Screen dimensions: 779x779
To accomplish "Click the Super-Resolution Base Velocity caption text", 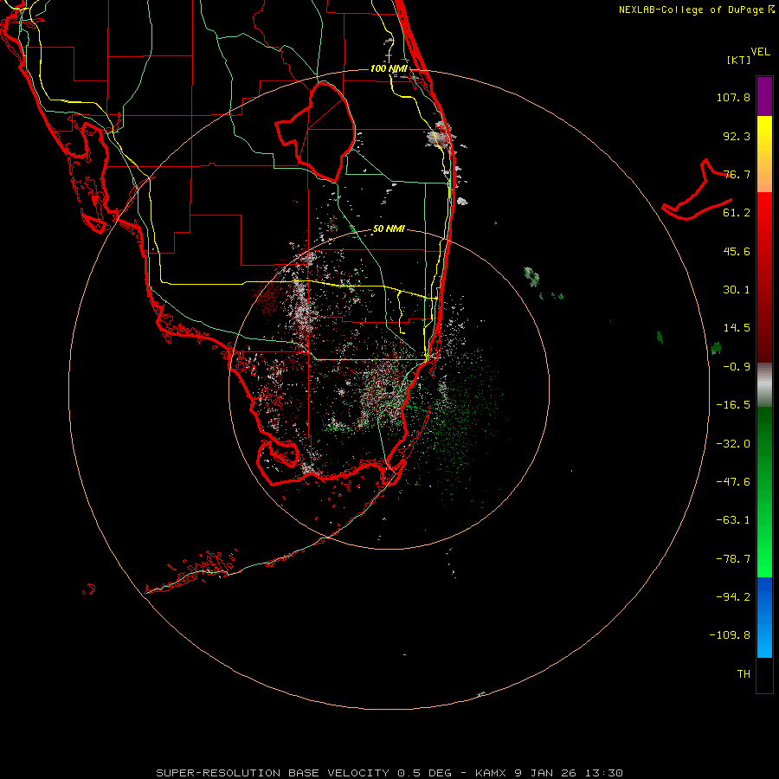I will click(389, 773).
